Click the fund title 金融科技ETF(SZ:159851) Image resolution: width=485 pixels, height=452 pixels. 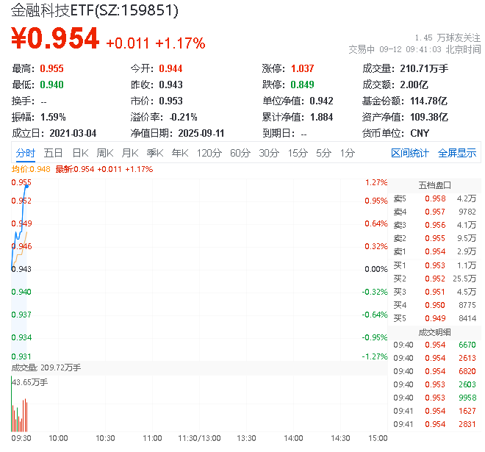coord(95,11)
